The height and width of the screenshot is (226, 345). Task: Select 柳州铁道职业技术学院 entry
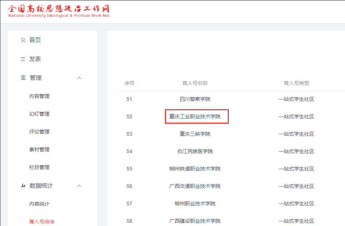pos(195,169)
